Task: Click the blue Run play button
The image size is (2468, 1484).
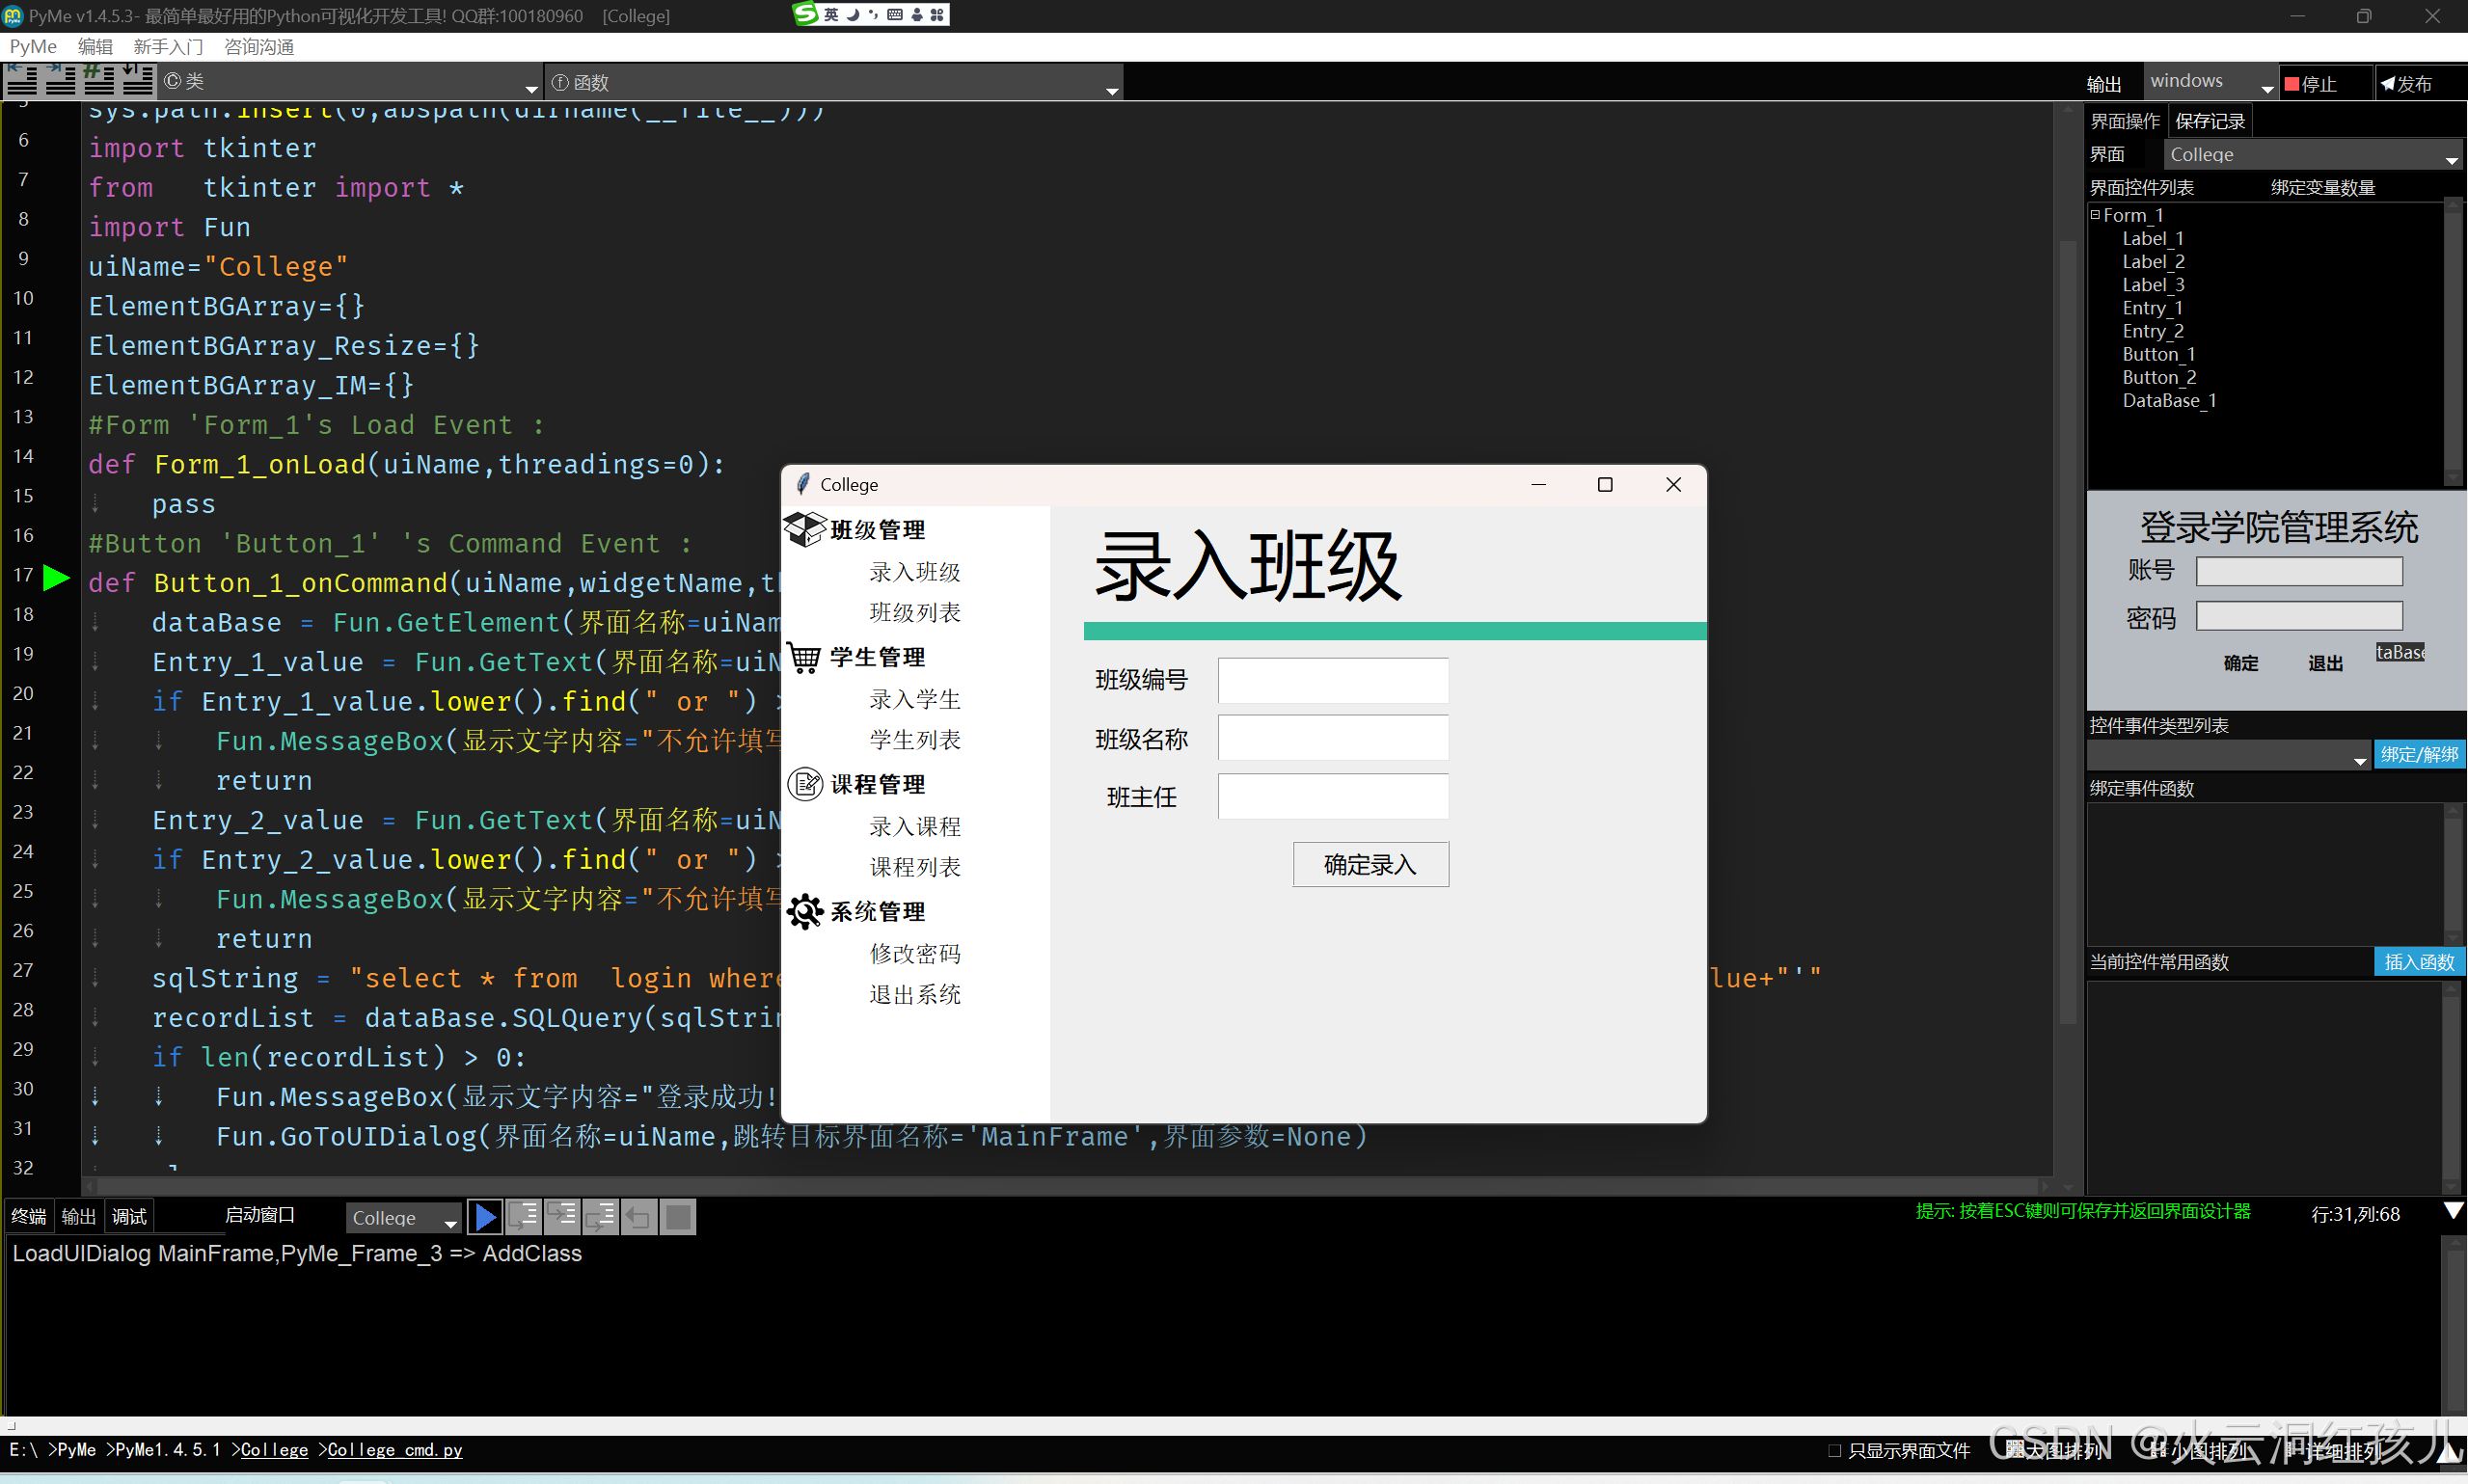Action: click(485, 1217)
